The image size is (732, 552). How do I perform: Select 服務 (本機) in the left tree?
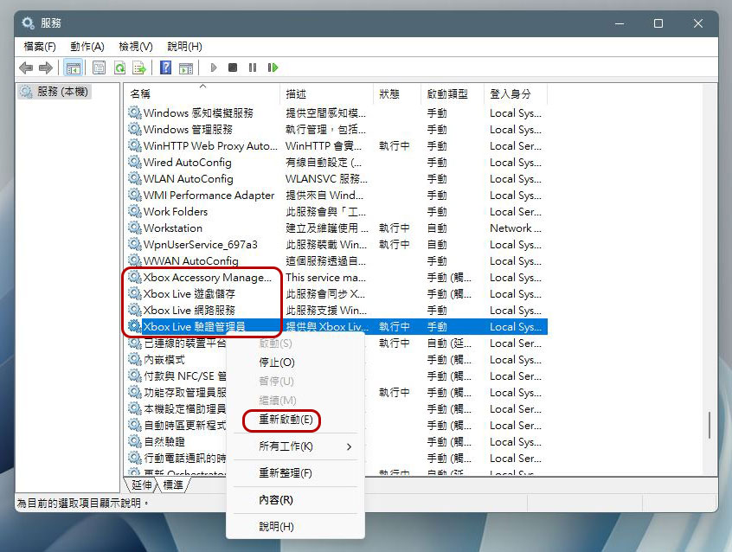pos(55,92)
